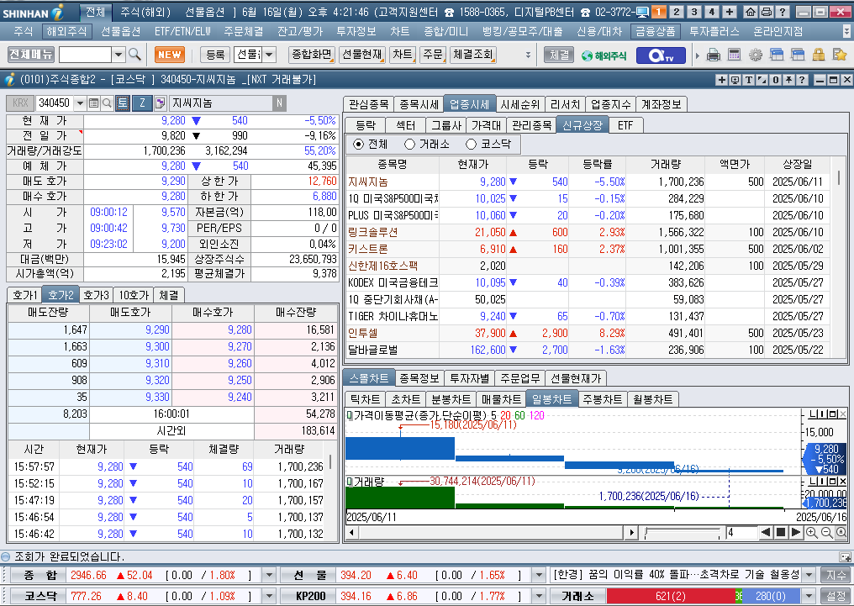This screenshot has width=854, height=606.
Task: Switch to the 투자자별 tab
Action: click(x=470, y=378)
